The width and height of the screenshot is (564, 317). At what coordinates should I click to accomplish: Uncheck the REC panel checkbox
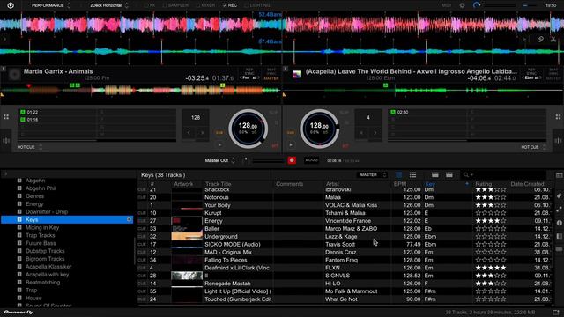coord(225,5)
